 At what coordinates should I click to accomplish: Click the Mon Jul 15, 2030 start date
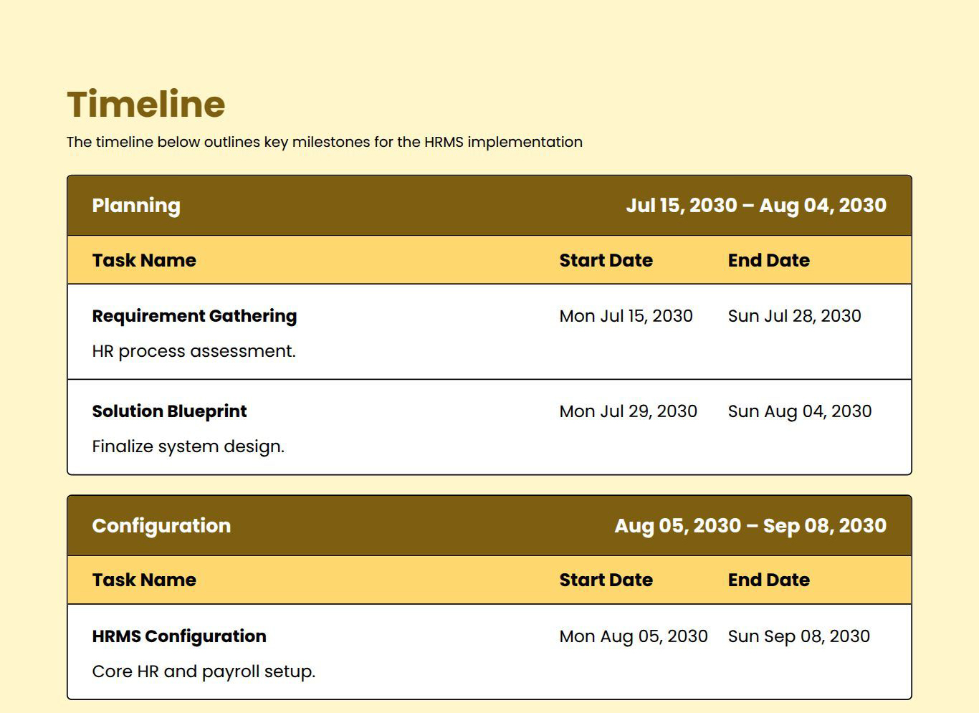(x=626, y=316)
